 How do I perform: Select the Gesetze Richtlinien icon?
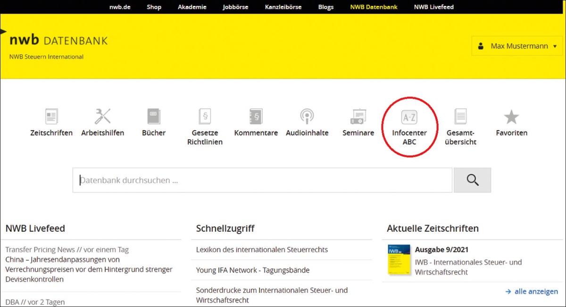(x=205, y=116)
